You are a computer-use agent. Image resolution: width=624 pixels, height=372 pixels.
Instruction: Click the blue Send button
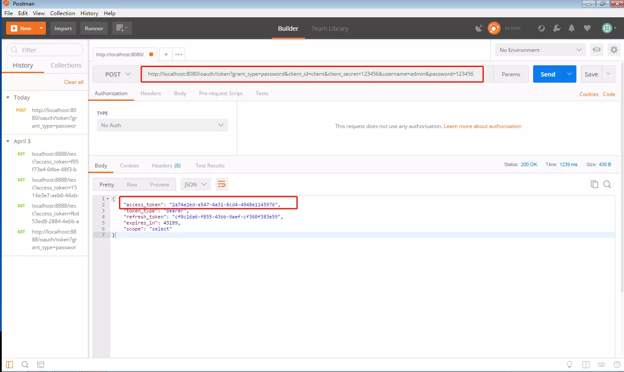[x=548, y=74]
